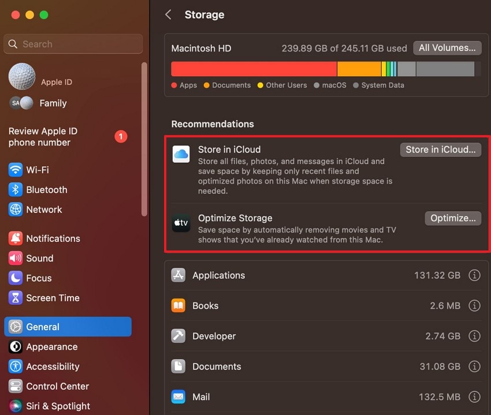Click the sidebar scrollbar
This screenshot has height=415, width=491.
(x=144, y=139)
